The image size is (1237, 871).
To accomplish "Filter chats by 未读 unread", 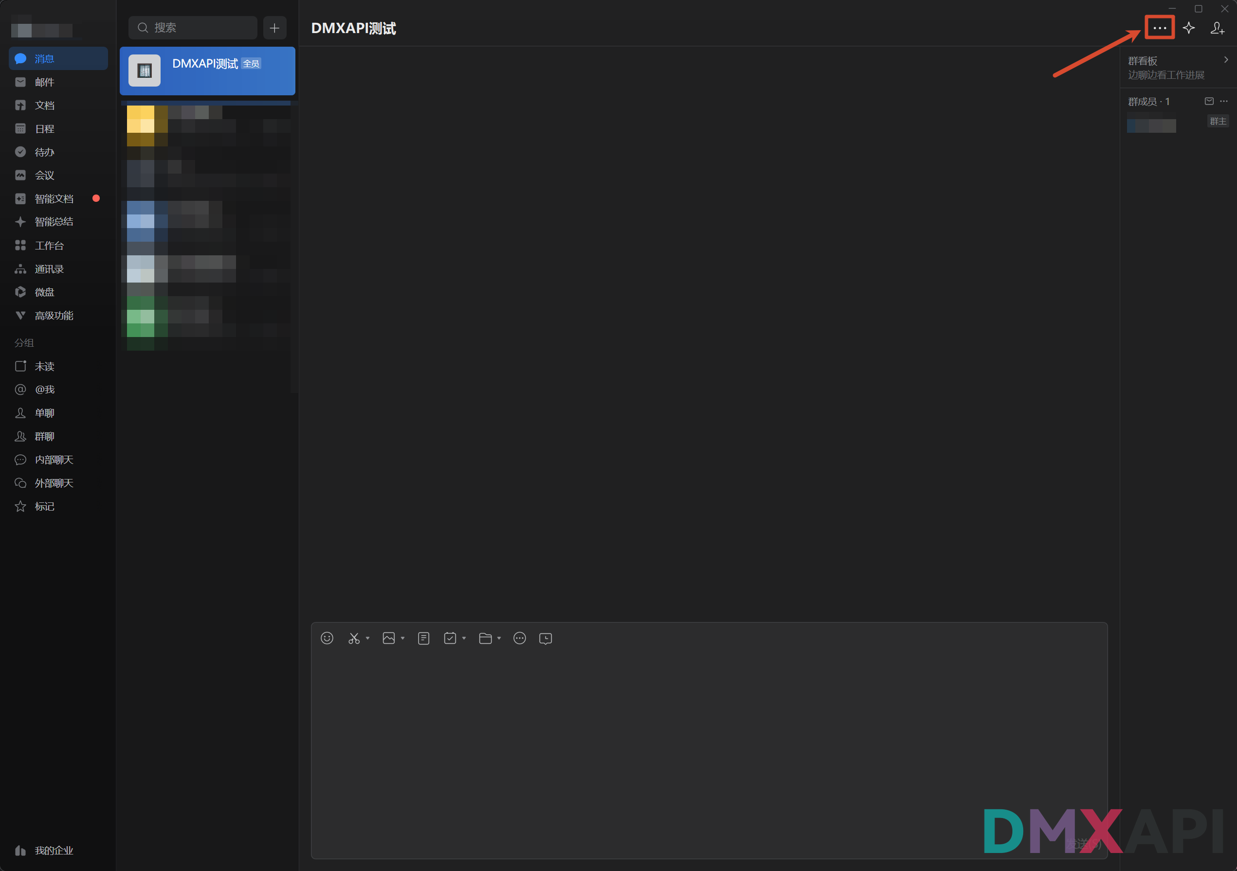I will (58, 367).
